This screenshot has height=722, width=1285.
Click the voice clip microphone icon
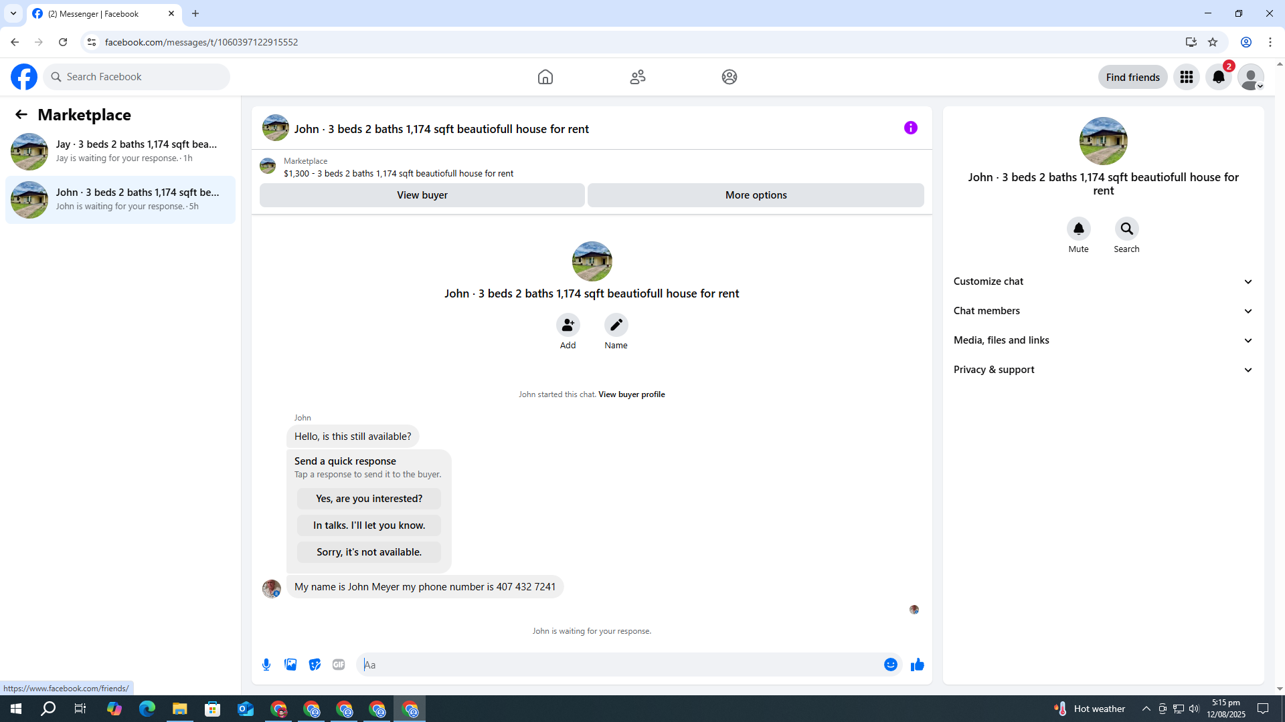click(x=266, y=665)
